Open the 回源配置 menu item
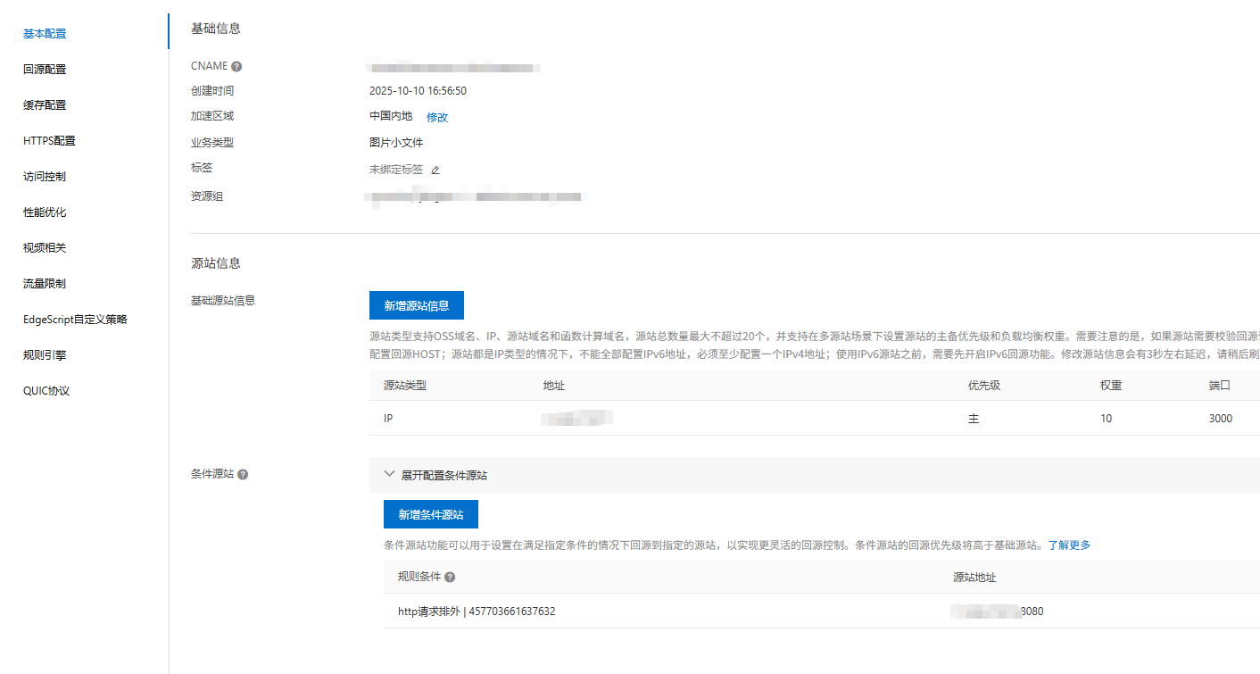Viewport: 1260px width, 674px height. coord(45,70)
